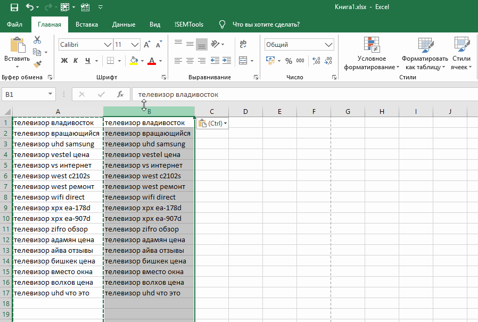The height and width of the screenshot is (322, 478).
Task: Decrease decimal places
Action: [328, 61]
